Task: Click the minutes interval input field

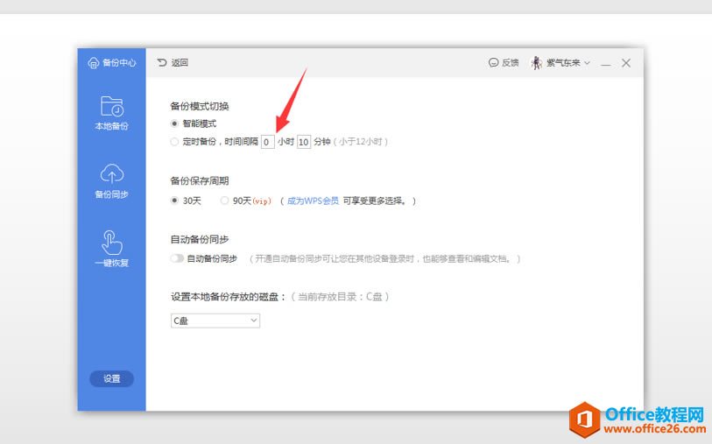Action: pyautogui.click(x=303, y=142)
